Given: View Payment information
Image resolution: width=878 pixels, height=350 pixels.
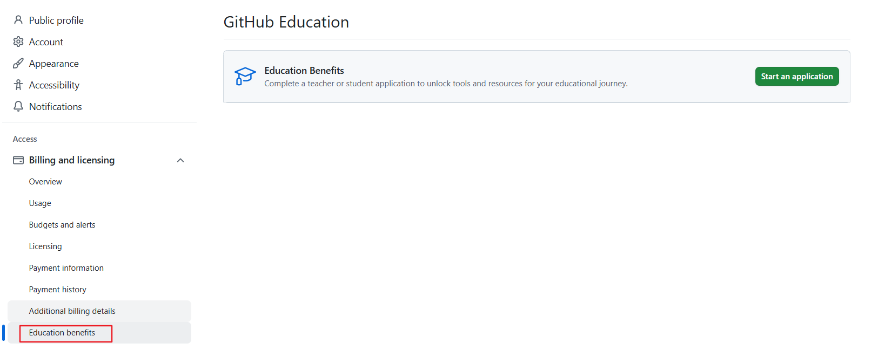Looking at the screenshot, I should tap(66, 268).
